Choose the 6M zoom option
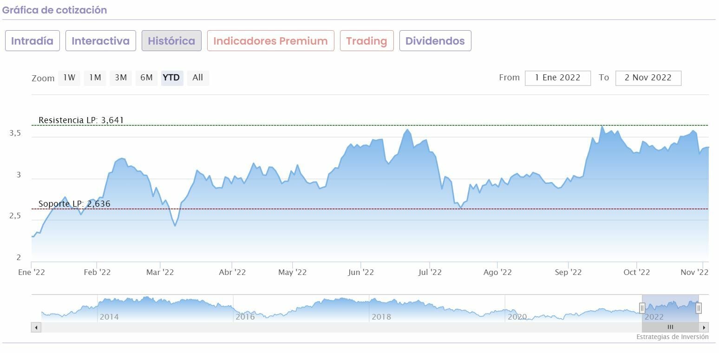 [x=146, y=78]
